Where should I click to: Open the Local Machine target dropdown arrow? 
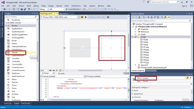(81, 9)
